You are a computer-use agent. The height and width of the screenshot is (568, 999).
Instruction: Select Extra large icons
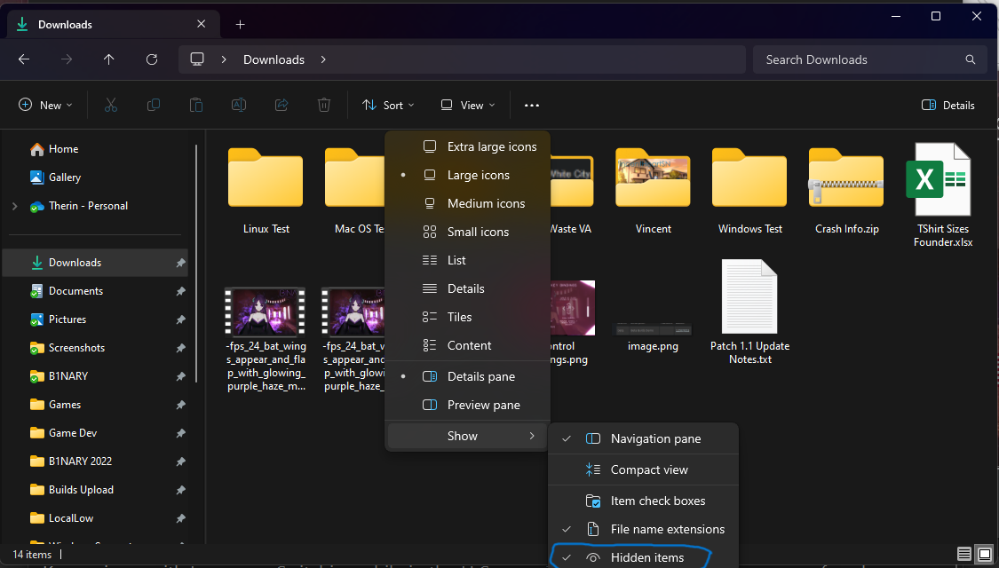point(468,146)
